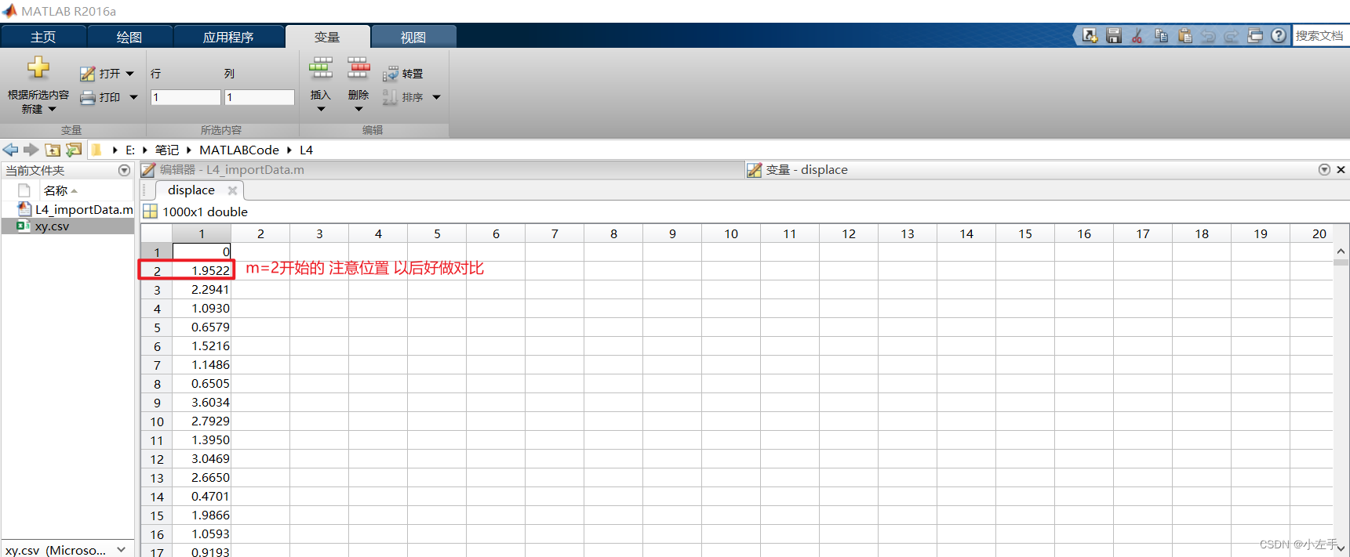The image size is (1350, 557).
Task: Click the blue back navigation arrow
Action: pyautogui.click(x=10, y=150)
